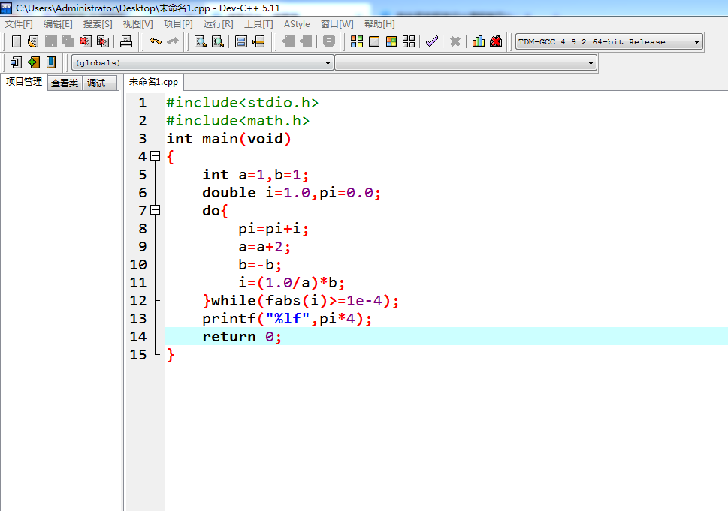Select the 未命名1.cpp editor tab
The width and height of the screenshot is (728, 511).
(x=154, y=82)
